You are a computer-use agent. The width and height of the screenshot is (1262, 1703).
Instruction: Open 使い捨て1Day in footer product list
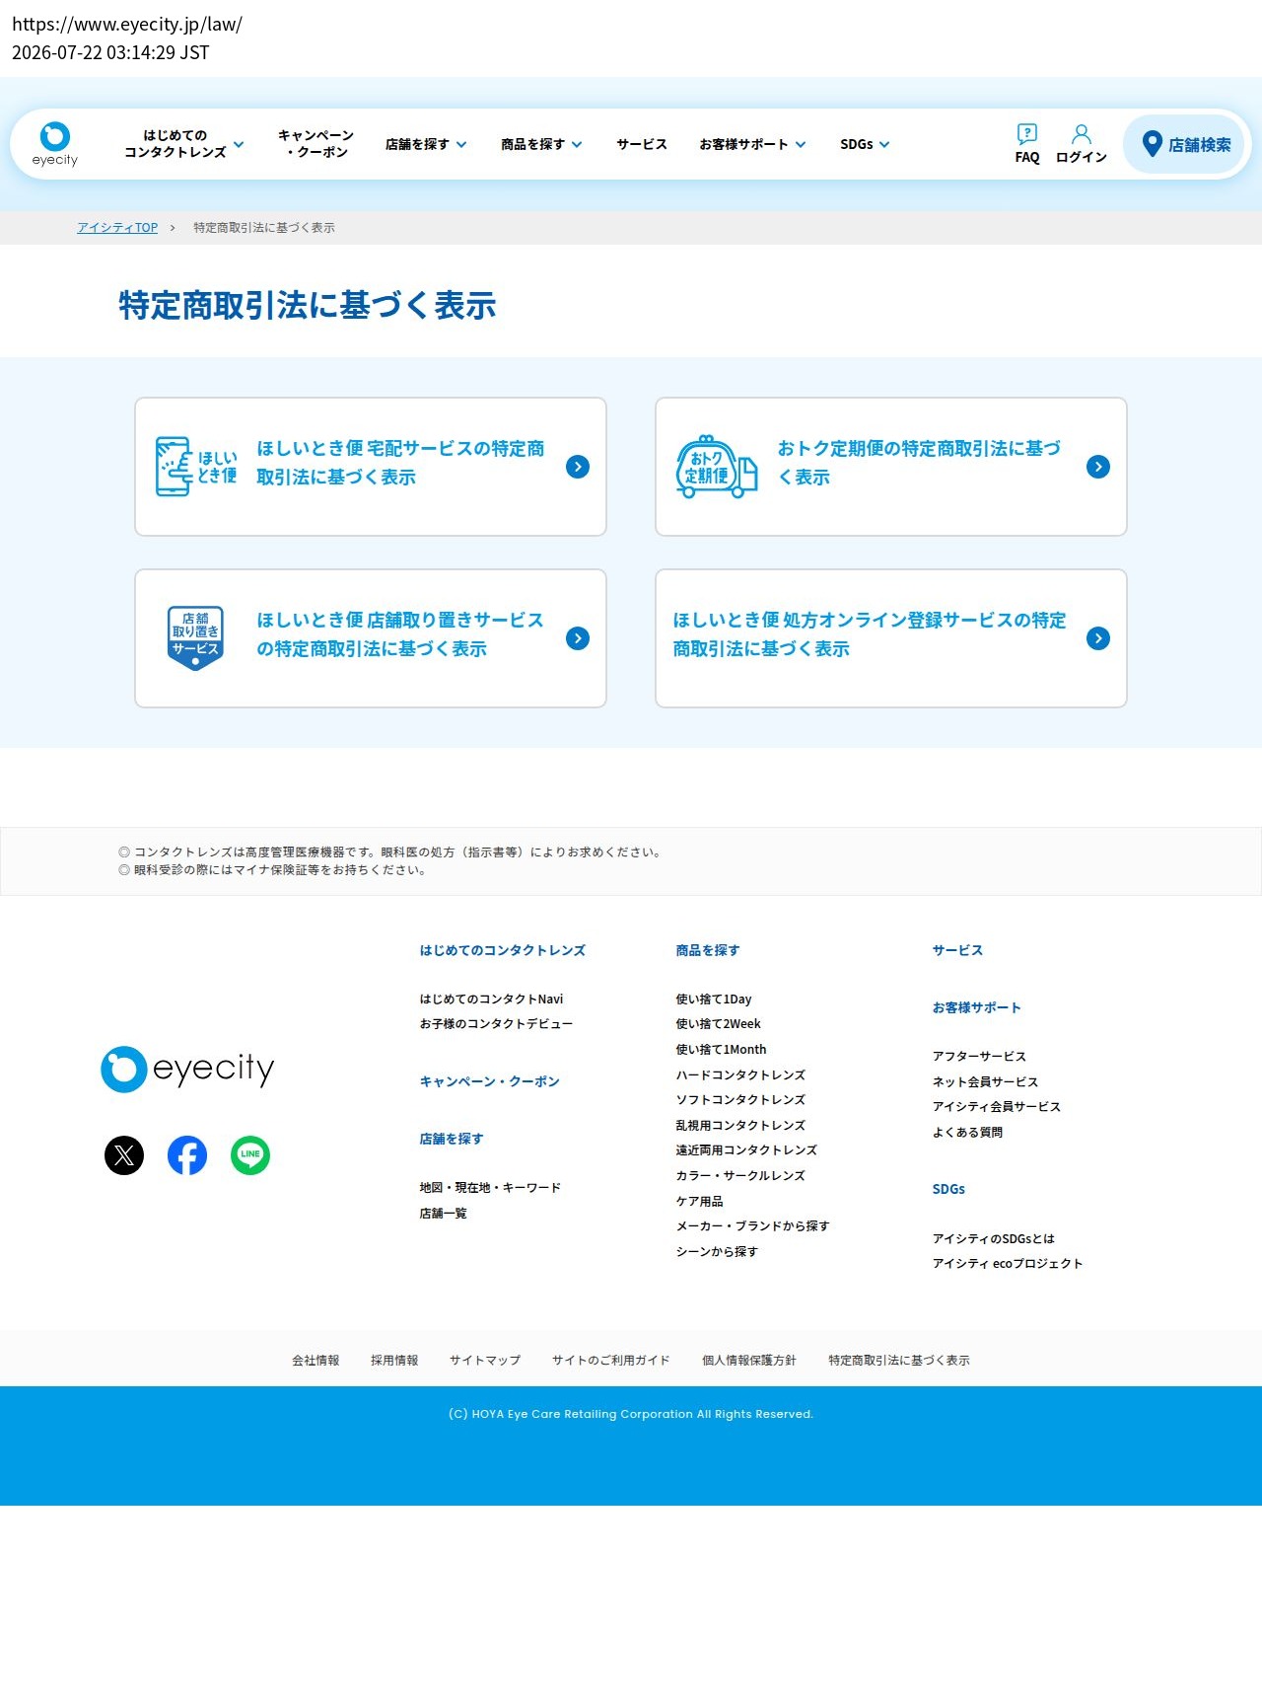pos(714,1000)
